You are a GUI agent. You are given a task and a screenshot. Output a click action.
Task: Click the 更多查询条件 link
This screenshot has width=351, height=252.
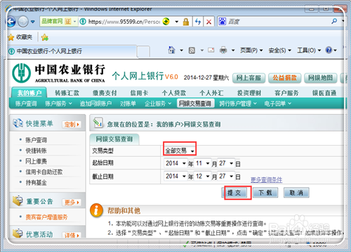(266, 180)
